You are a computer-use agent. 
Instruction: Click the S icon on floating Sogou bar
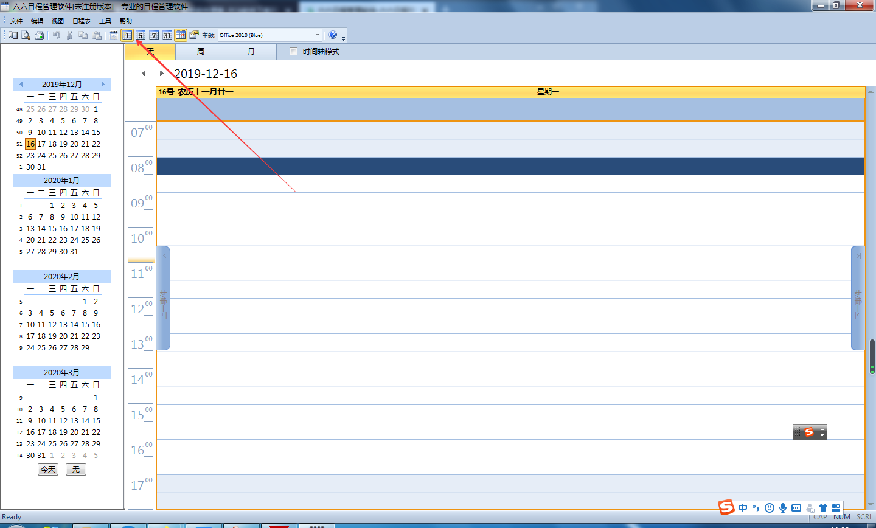pyautogui.click(x=809, y=432)
